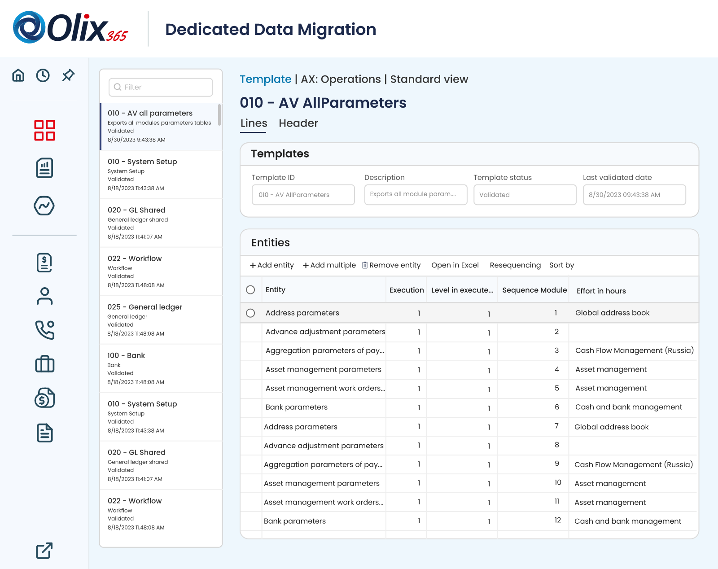Viewport: 718px width, 569px height.
Task: Click Open in Excel
Action: coord(455,265)
